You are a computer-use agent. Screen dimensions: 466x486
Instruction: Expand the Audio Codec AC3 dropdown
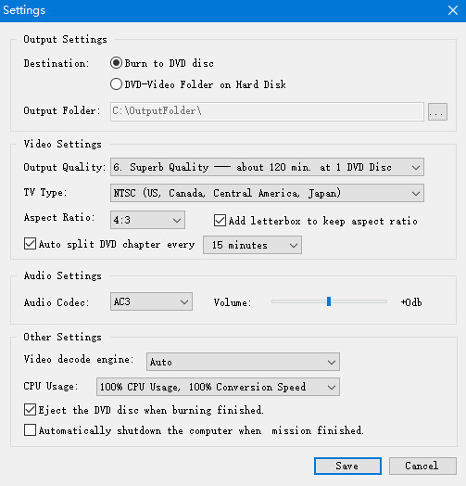(x=151, y=301)
